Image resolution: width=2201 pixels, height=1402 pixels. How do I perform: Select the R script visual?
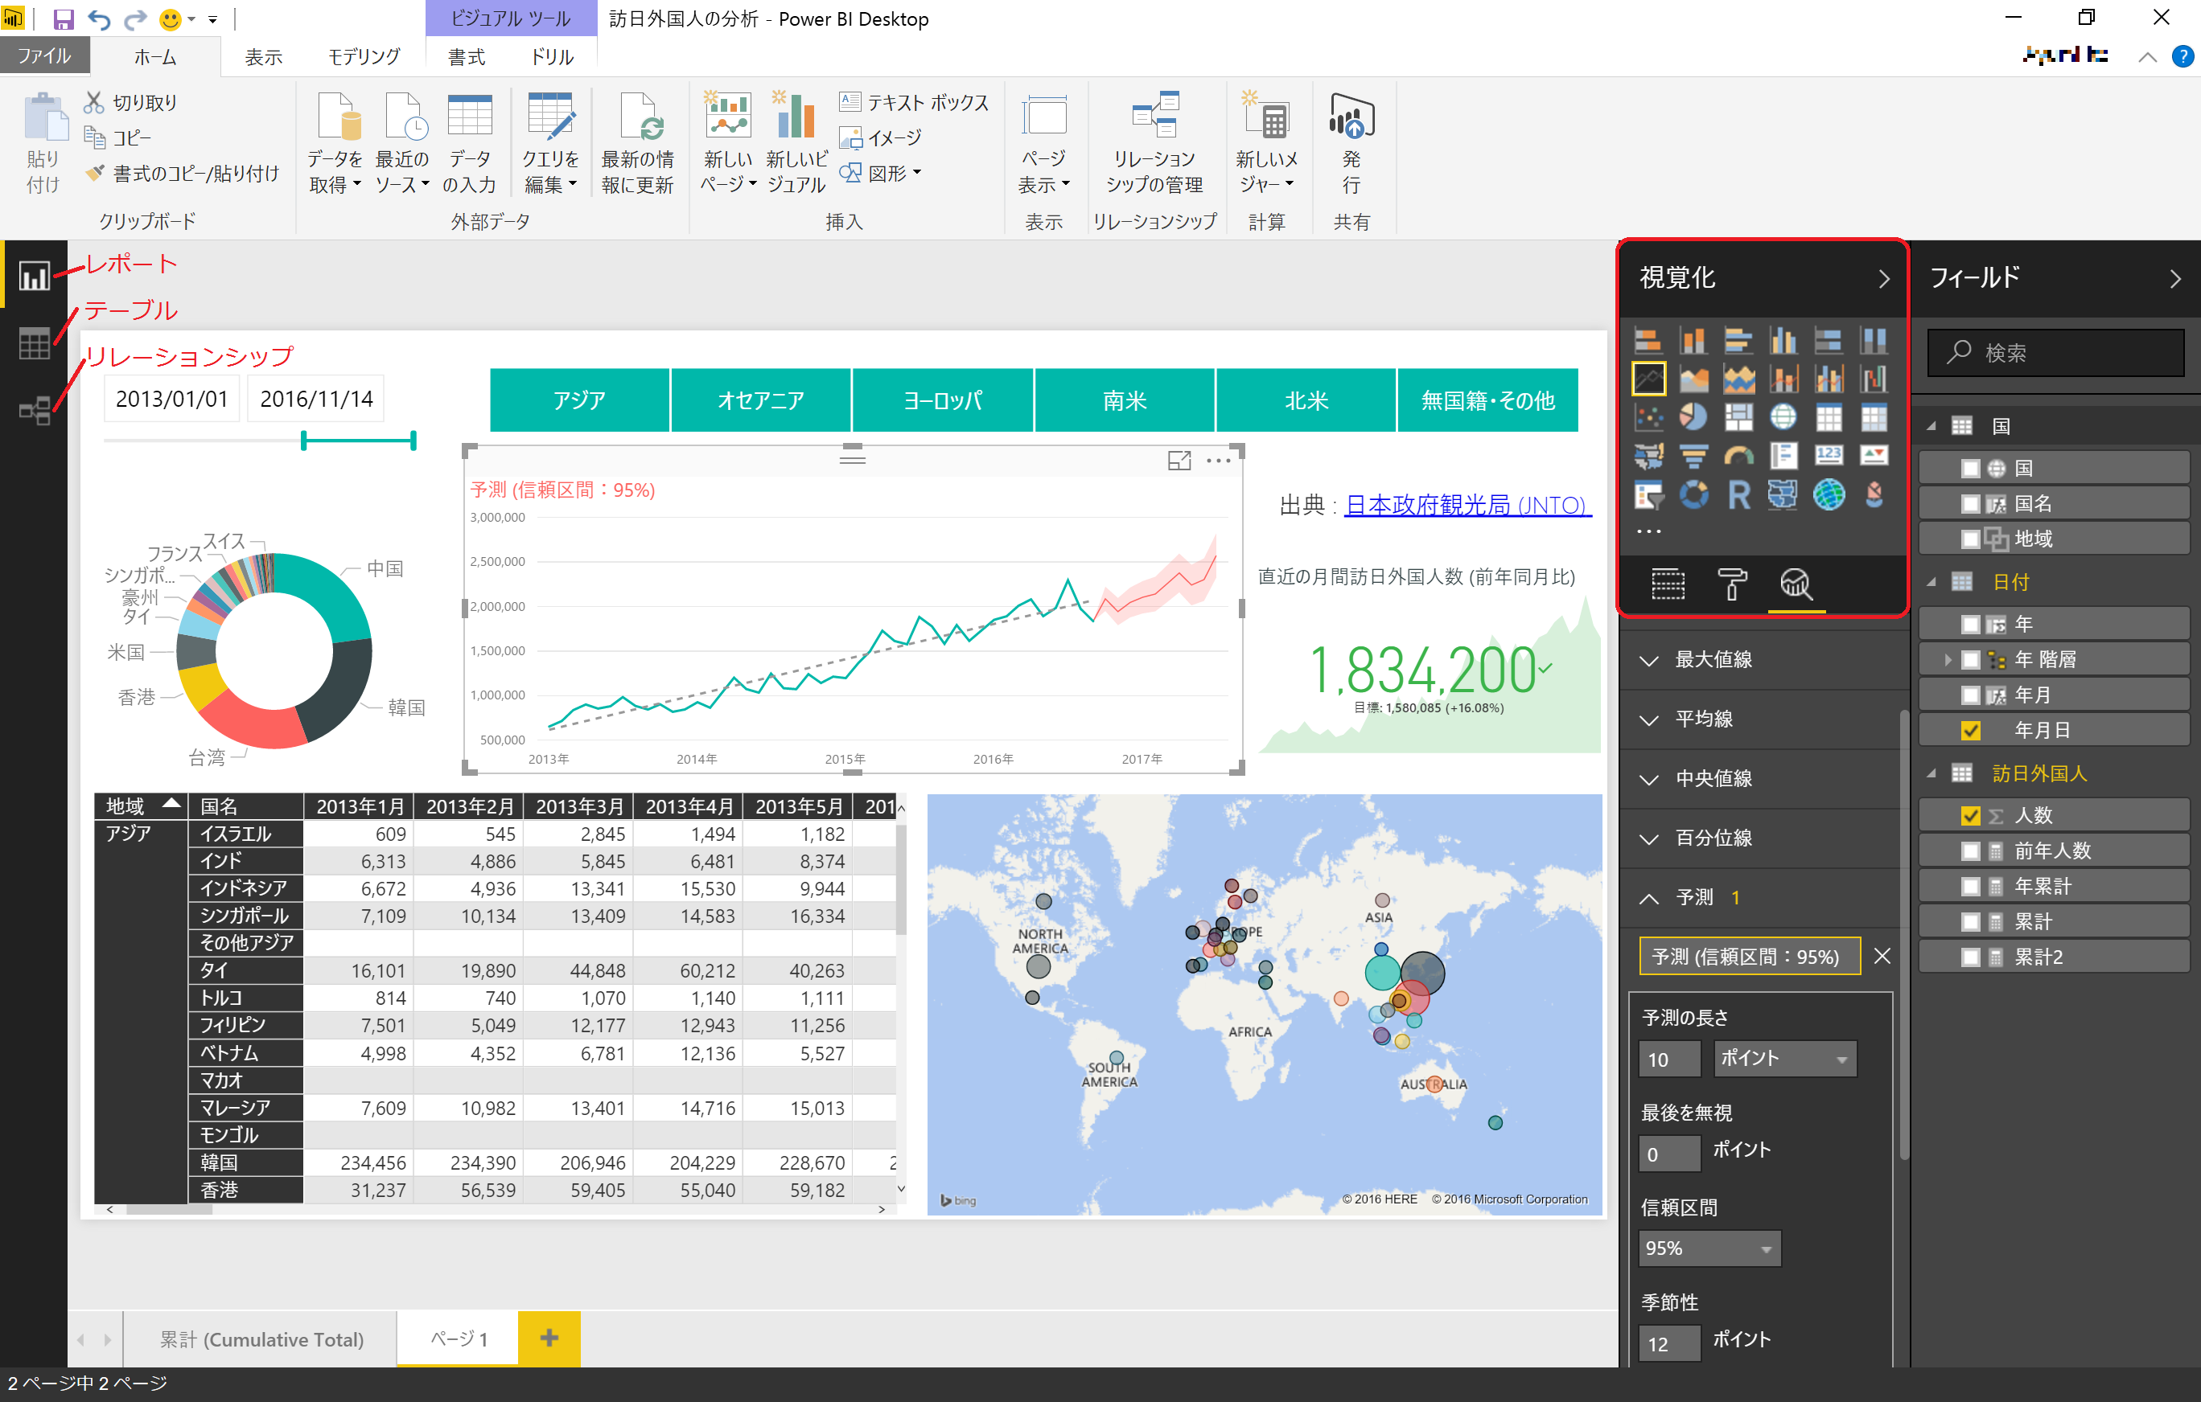click(x=1738, y=495)
